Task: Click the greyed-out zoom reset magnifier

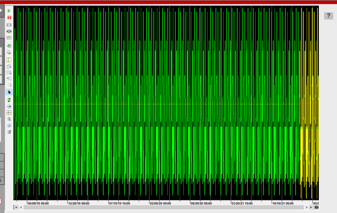Action: 9,85
